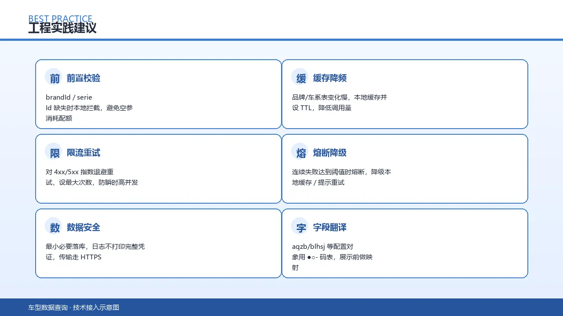
Task: Click the round 字 badge icon
Action: point(300,226)
